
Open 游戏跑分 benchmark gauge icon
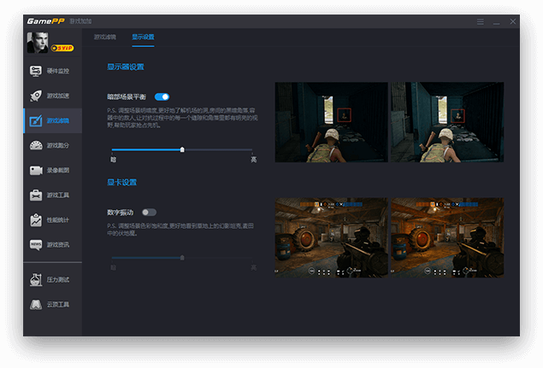tap(52, 145)
